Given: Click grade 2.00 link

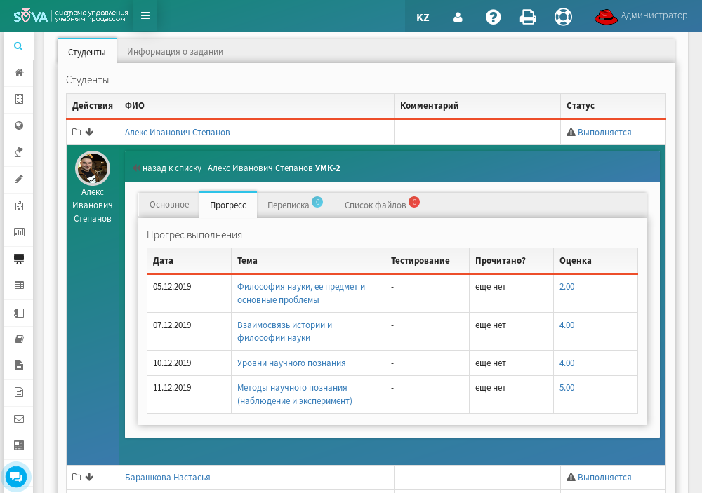Looking at the screenshot, I should point(567,287).
